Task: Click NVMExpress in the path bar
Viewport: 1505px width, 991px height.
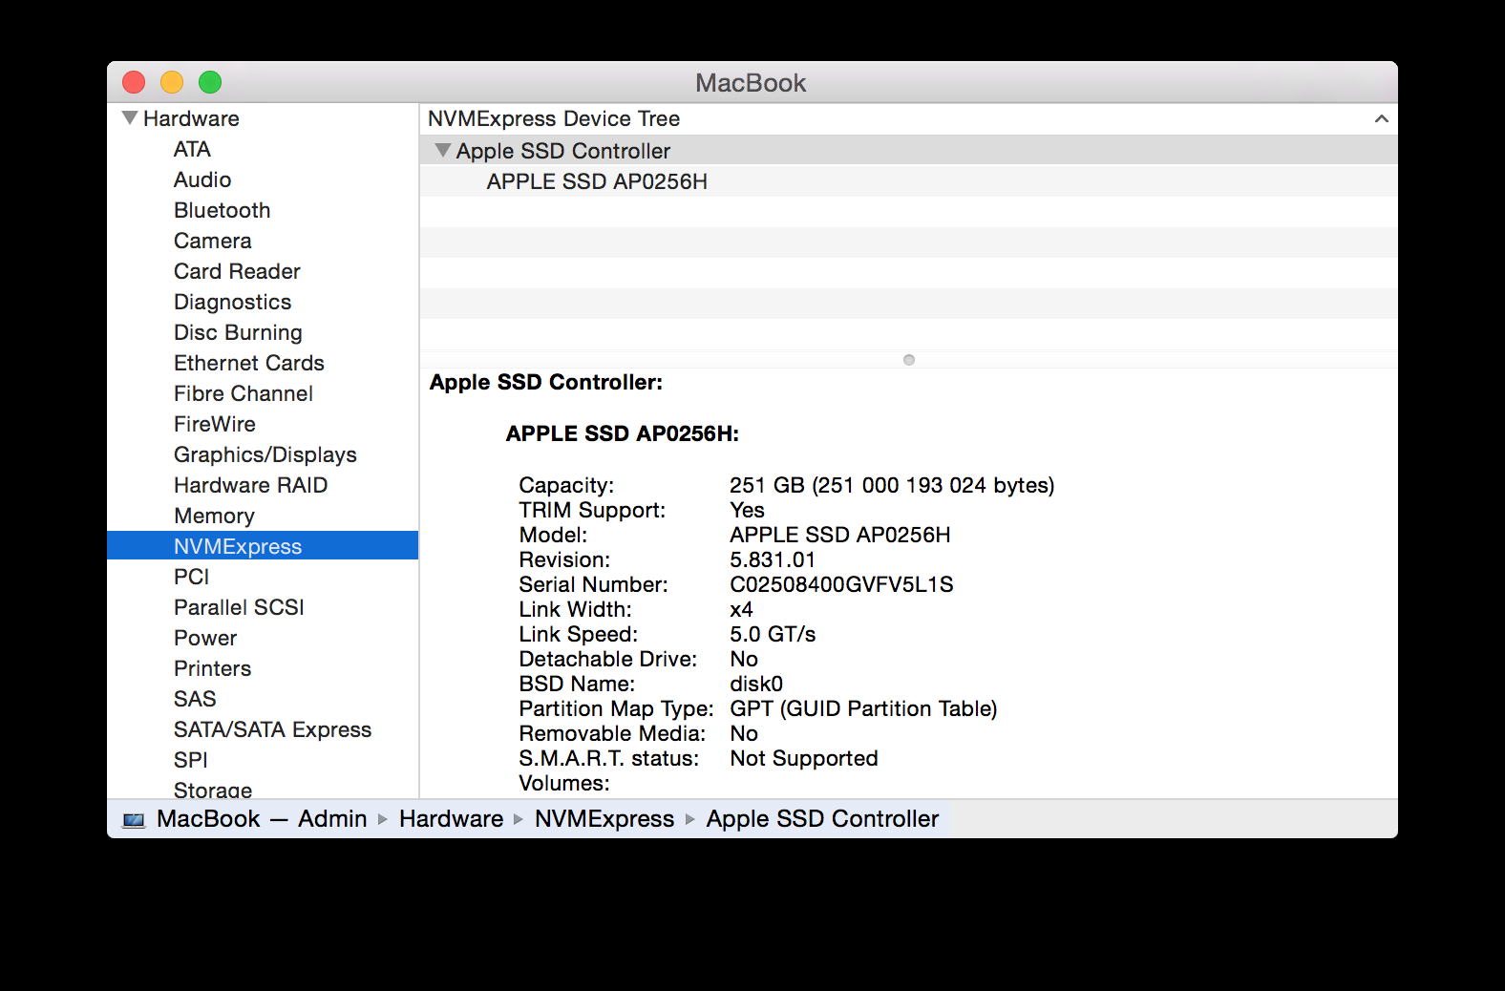Action: [604, 819]
